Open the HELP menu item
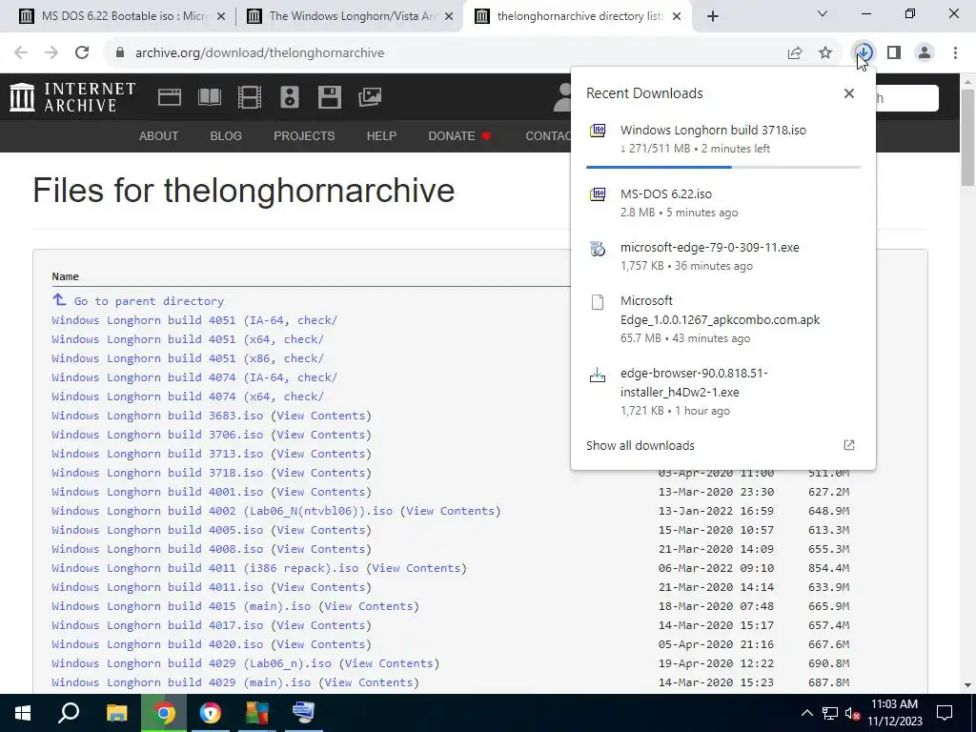 pyautogui.click(x=381, y=135)
